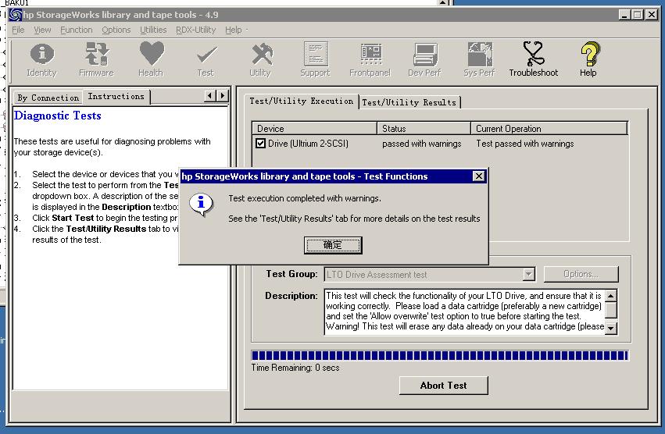Viewport: 665px width, 434px height.
Task: Open the Identity toolbar icon
Action: [x=41, y=60]
